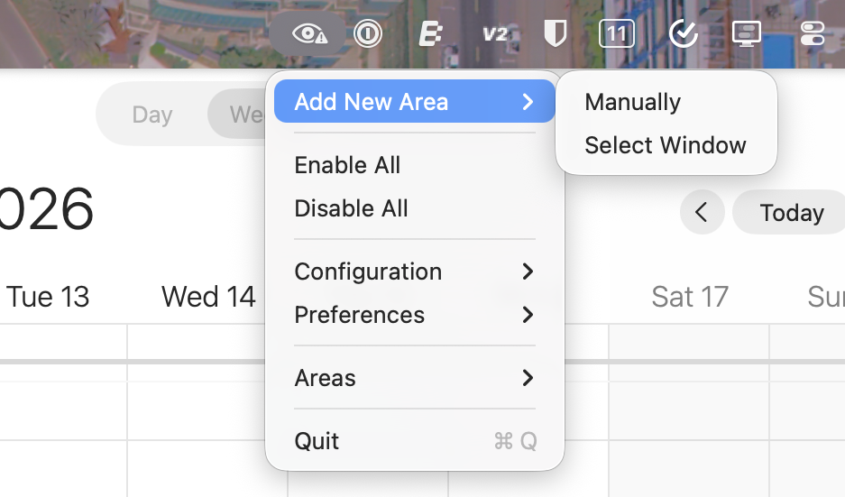The height and width of the screenshot is (497, 845).
Task: Open the calendar 11 menu bar icon
Action: [x=617, y=34]
